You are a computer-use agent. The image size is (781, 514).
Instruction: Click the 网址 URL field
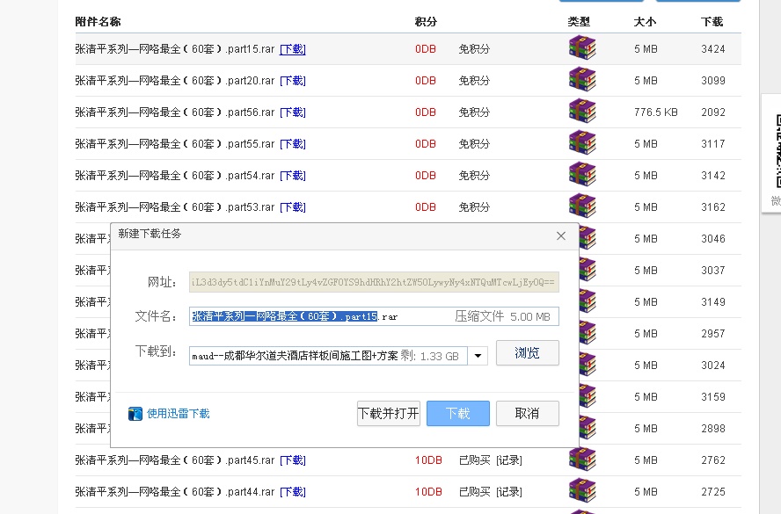point(374,282)
